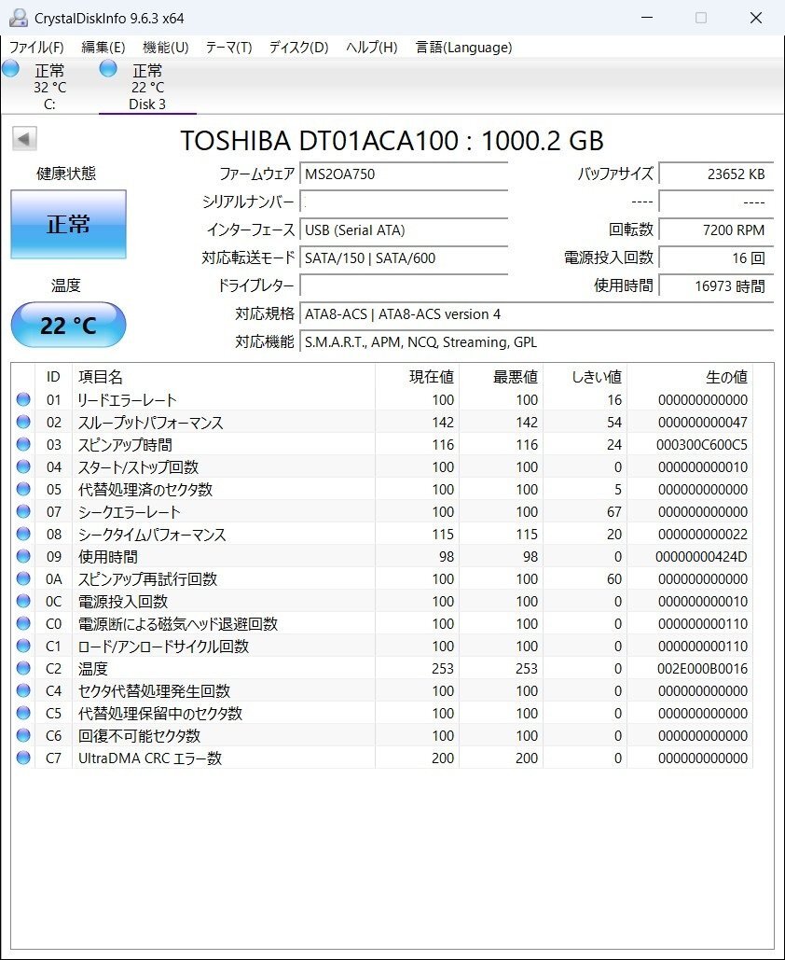
Task: Click the status orb for ID 0C 電源投入回数
Action: click(x=23, y=601)
